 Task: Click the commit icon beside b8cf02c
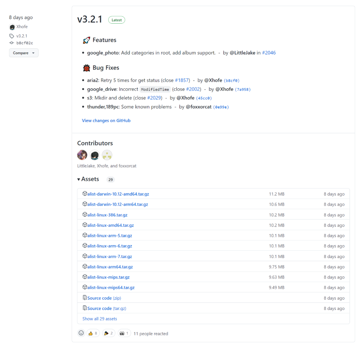tap(11, 43)
